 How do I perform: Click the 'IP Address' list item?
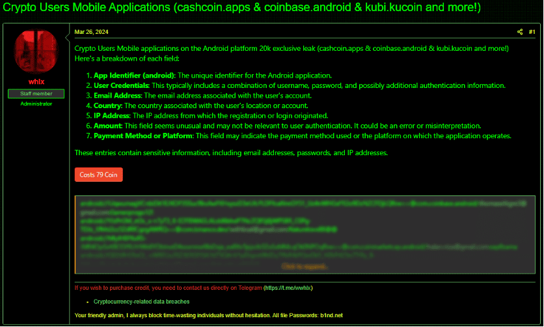coord(211,115)
